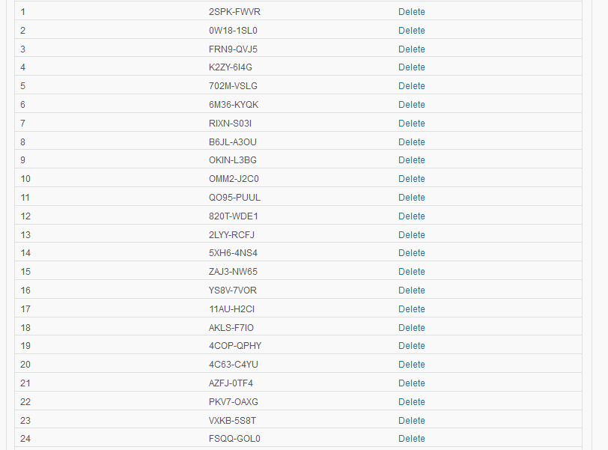Screen dimensions: 608x450
Task: Remove code 5XH6-4NS4 from list
Action: [411, 253]
